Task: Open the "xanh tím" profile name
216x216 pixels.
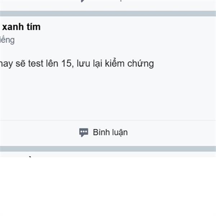Action: [21, 27]
